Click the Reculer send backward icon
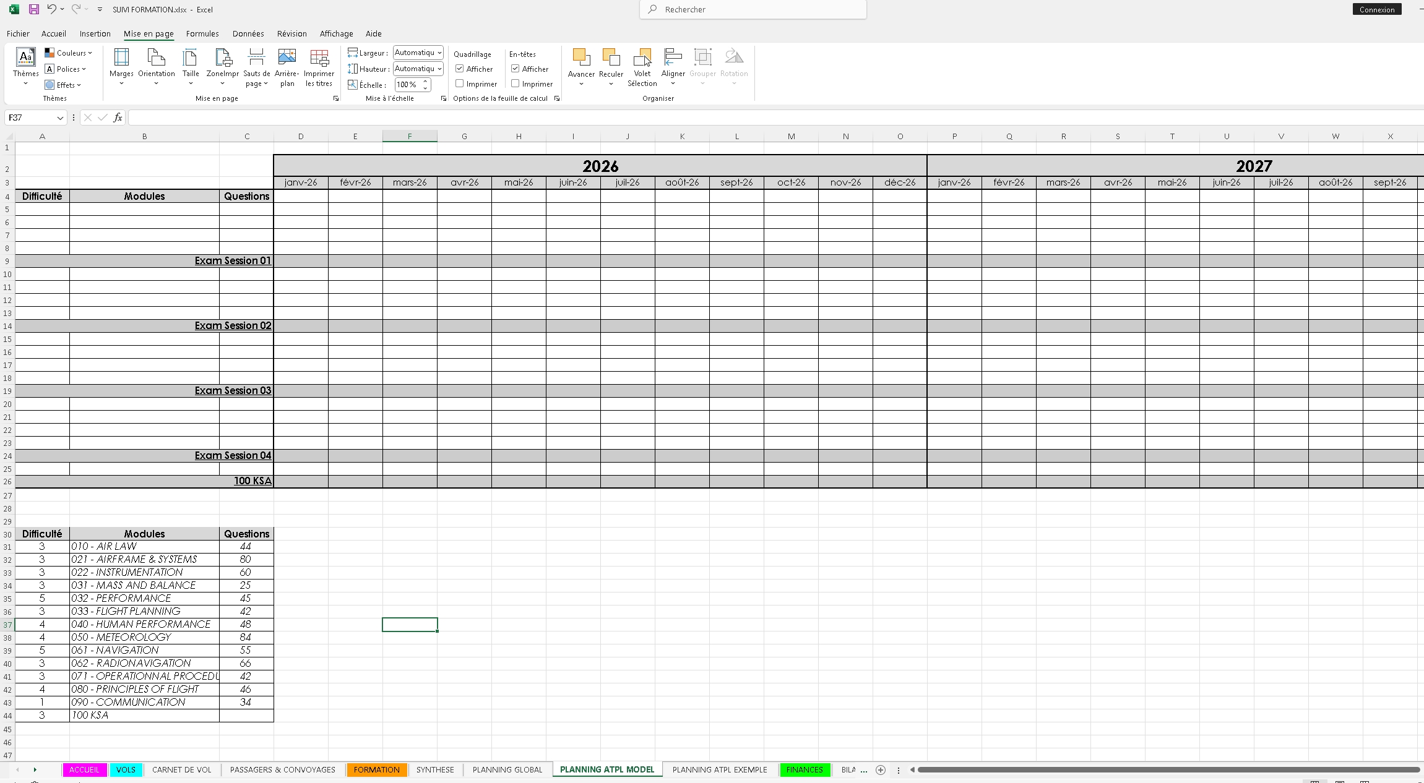This screenshot has height=783, width=1424. click(611, 67)
